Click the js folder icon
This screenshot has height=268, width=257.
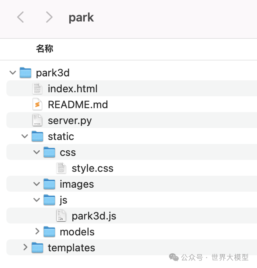(49, 200)
